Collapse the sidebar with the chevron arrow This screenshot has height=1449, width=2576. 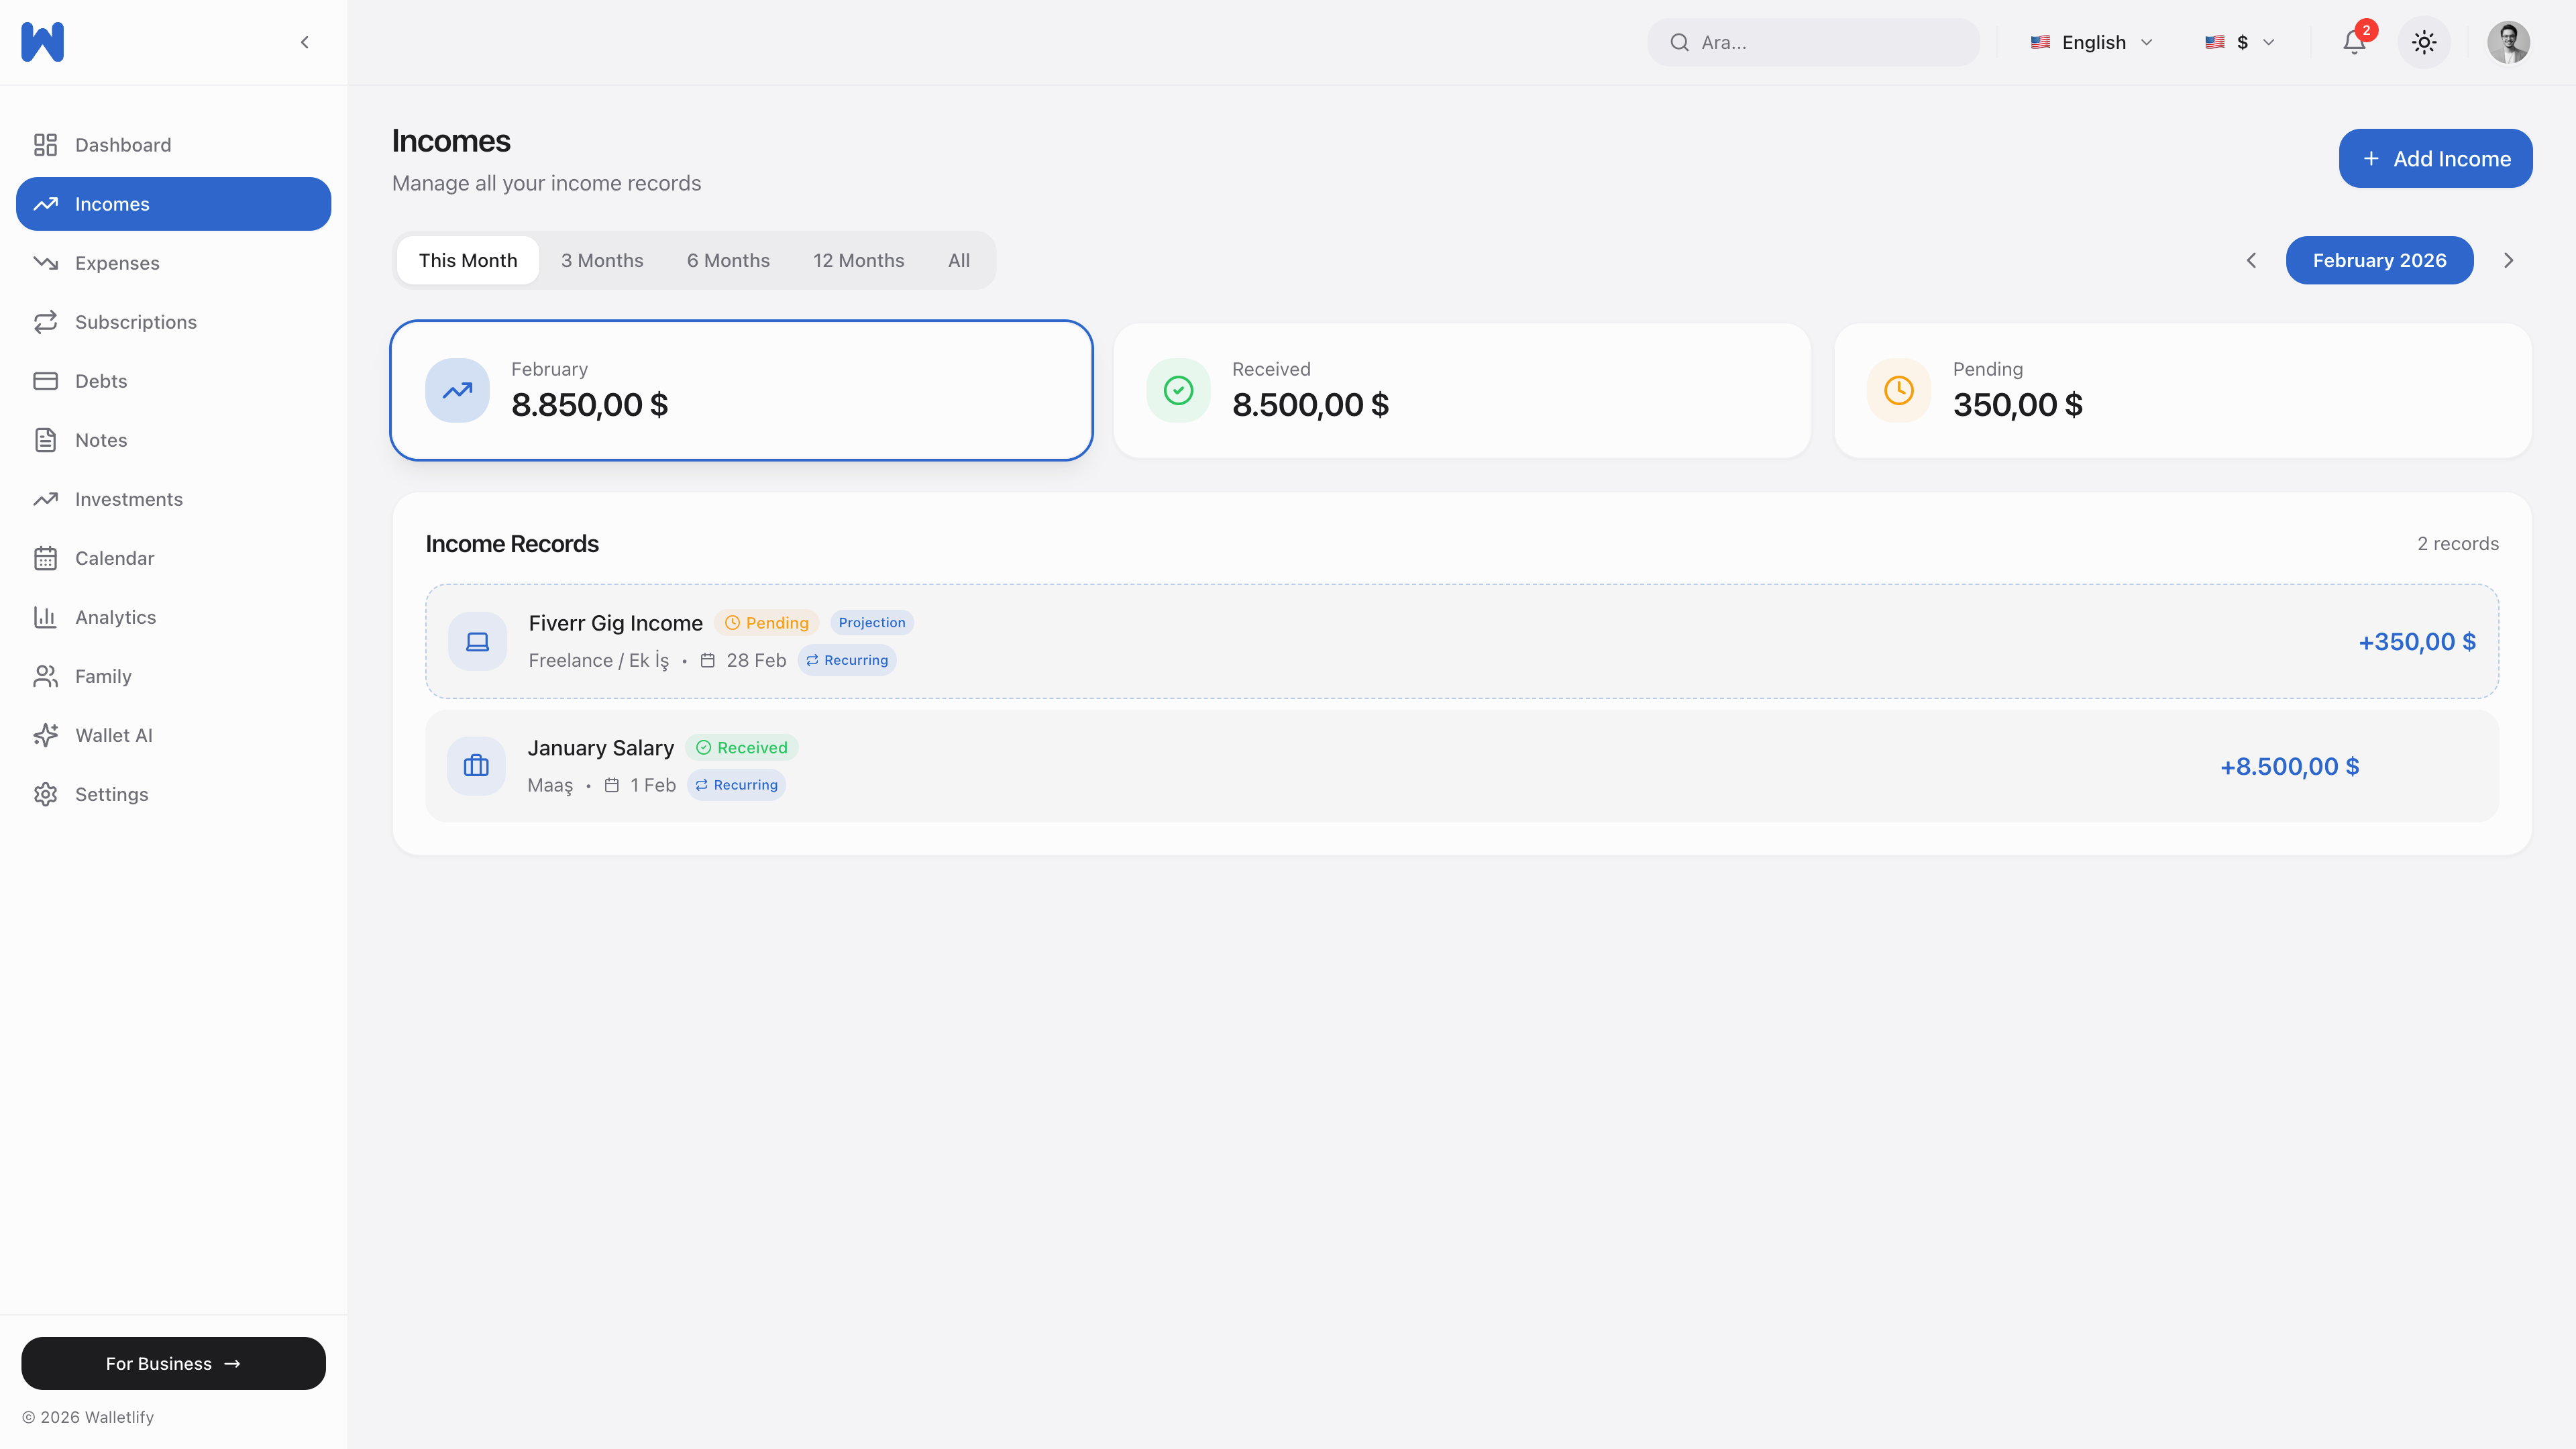(x=304, y=42)
